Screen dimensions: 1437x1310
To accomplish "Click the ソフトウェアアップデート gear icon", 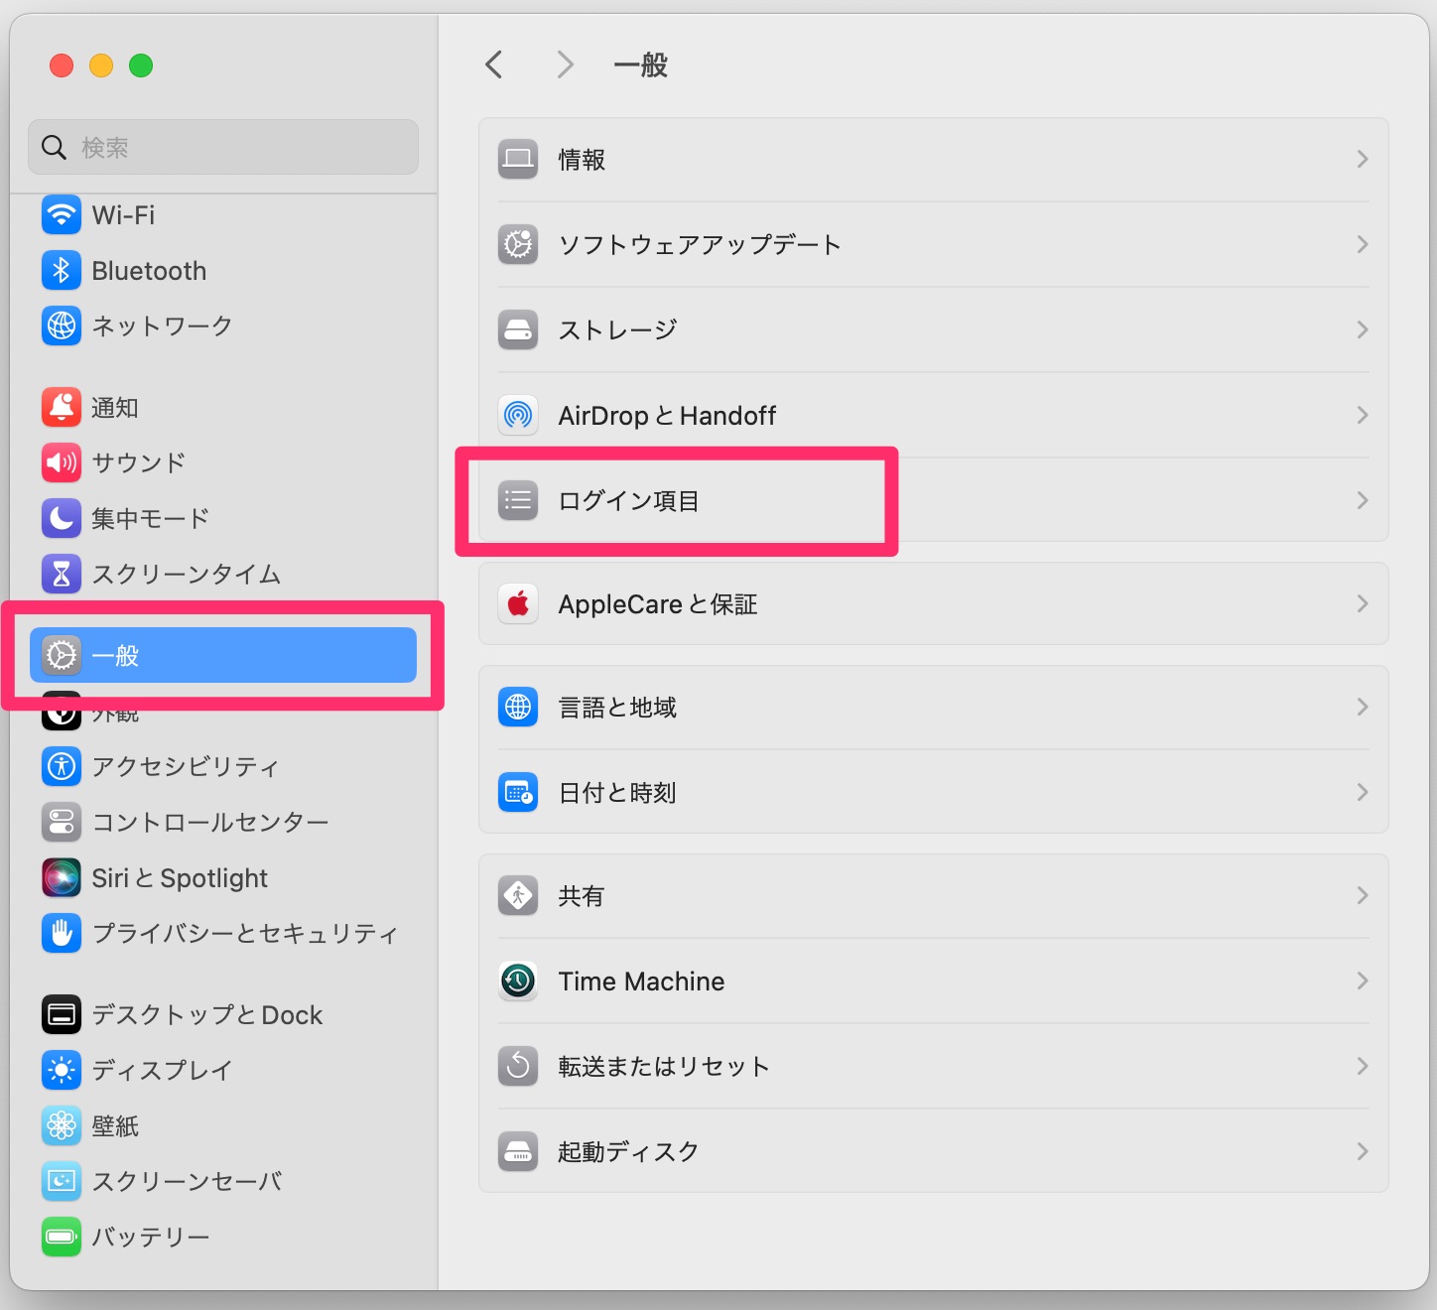I will click(518, 244).
